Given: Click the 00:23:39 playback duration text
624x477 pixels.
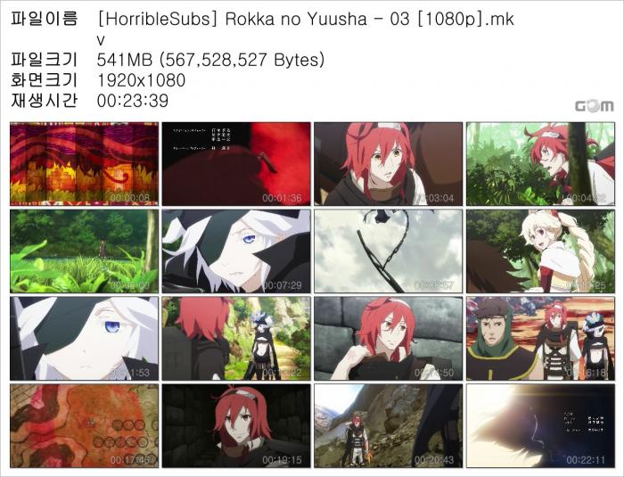Looking at the screenshot, I should pos(133,101).
